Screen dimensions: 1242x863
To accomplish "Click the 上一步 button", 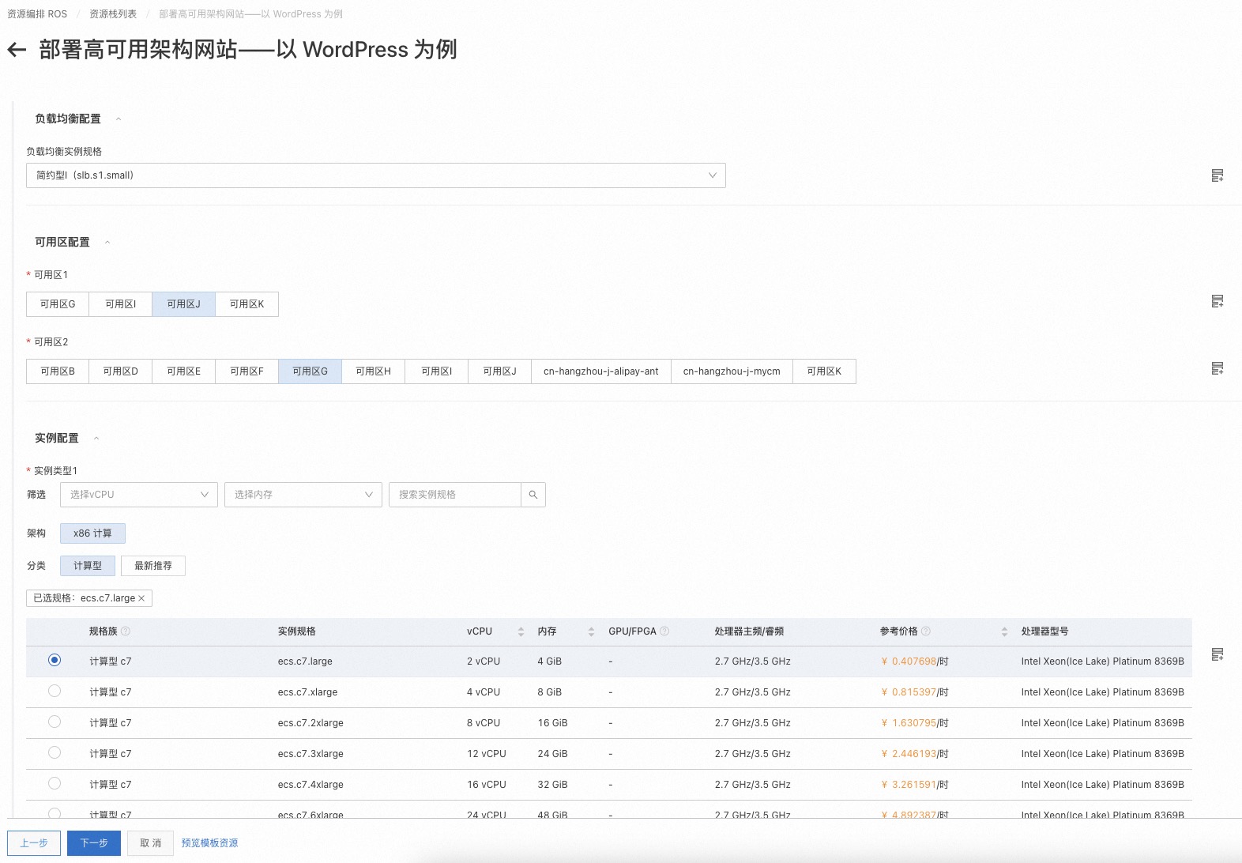I will coord(34,843).
